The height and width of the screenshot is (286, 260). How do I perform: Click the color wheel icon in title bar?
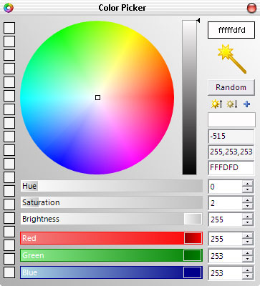(9, 8)
